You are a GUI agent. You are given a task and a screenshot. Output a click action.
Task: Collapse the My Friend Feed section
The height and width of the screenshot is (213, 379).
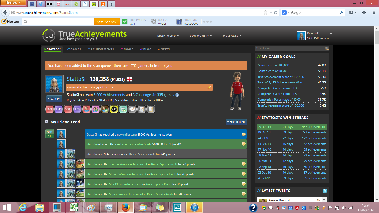coord(47,122)
